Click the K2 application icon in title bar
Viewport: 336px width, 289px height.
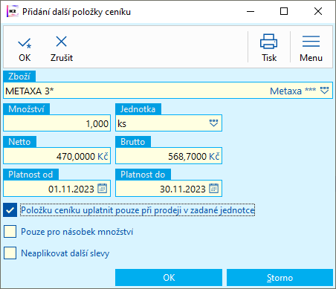pos(13,12)
